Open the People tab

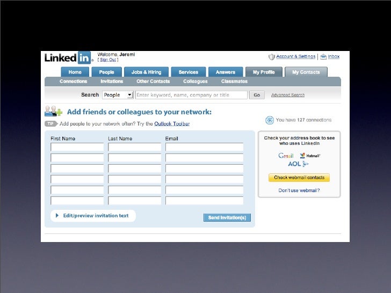coord(107,72)
